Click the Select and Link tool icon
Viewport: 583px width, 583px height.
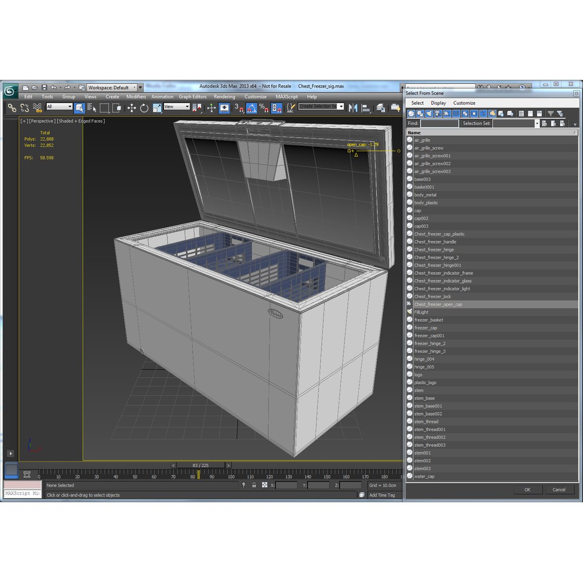12,108
